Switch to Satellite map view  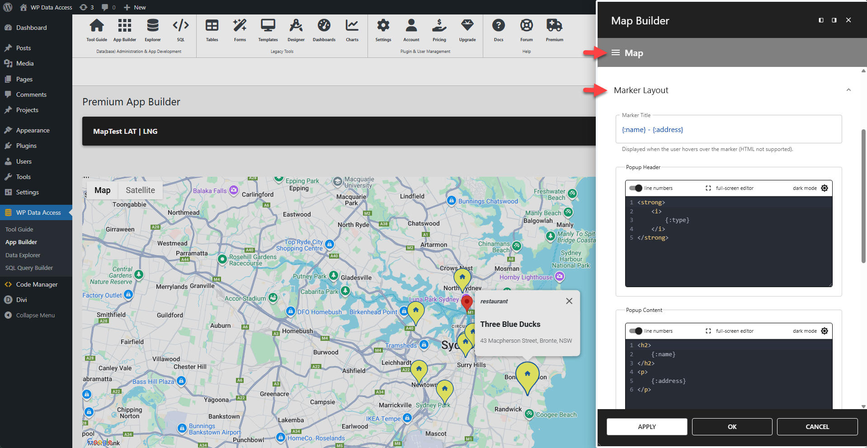(x=140, y=190)
